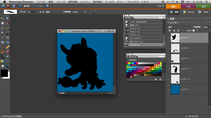
Task: Click the Save disk icon in toolbar
Action: 14,6
